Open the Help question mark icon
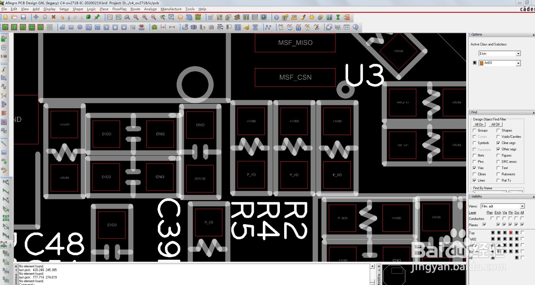 [355, 27]
